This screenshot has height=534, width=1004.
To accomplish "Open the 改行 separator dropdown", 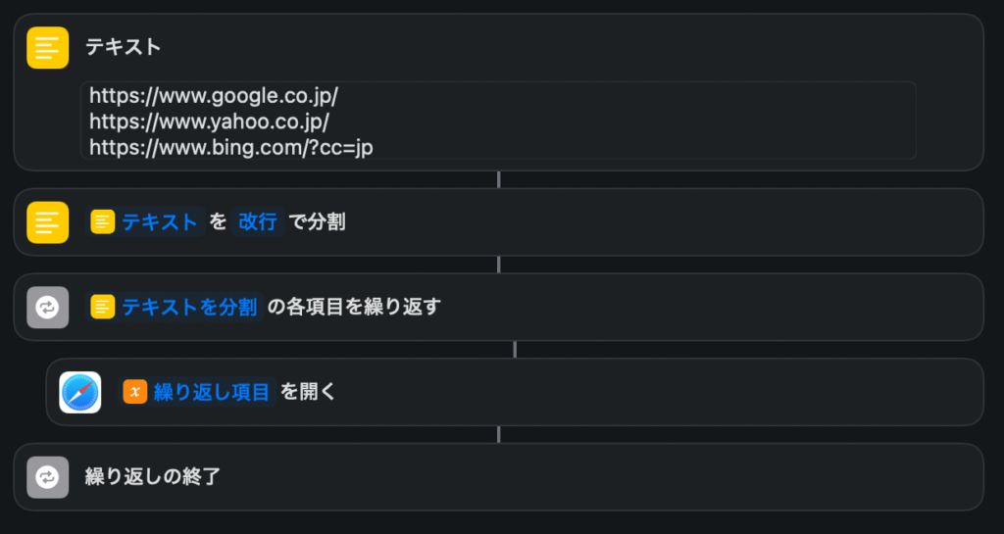I will (x=259, y=222).
